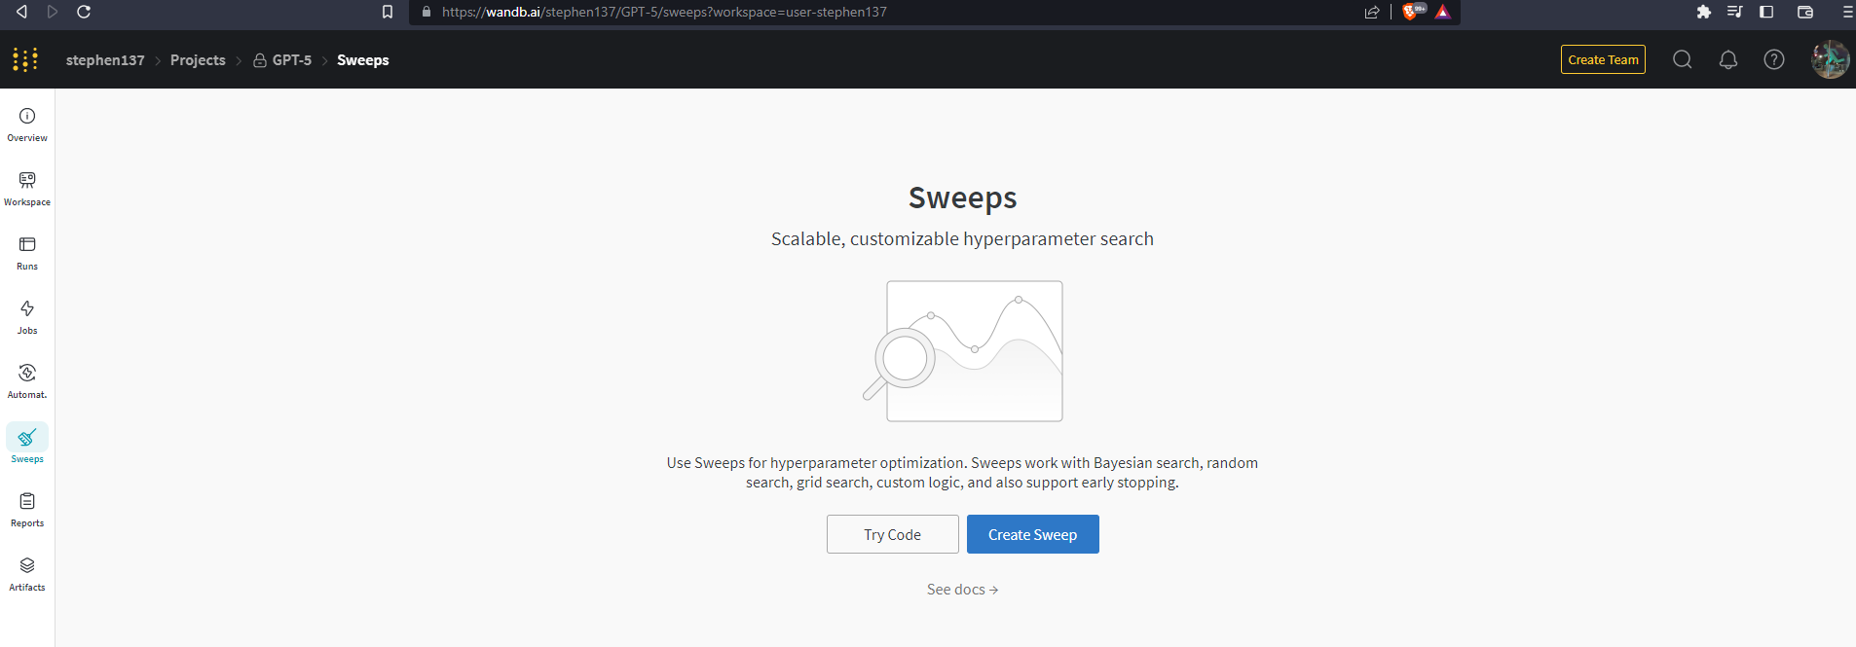Image resolution: width=1856 pixels, height=647 pixels.
Task: Select the Jobs lightning icon
Action: click(27, 308)
